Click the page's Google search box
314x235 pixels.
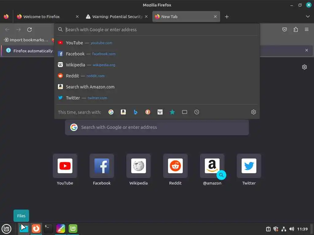point(157,127)
